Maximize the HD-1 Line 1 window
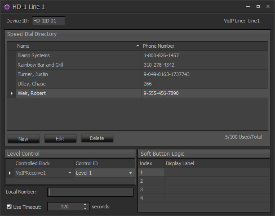The image size is (275, 216). pyautogui.click(x=258, y=7)
